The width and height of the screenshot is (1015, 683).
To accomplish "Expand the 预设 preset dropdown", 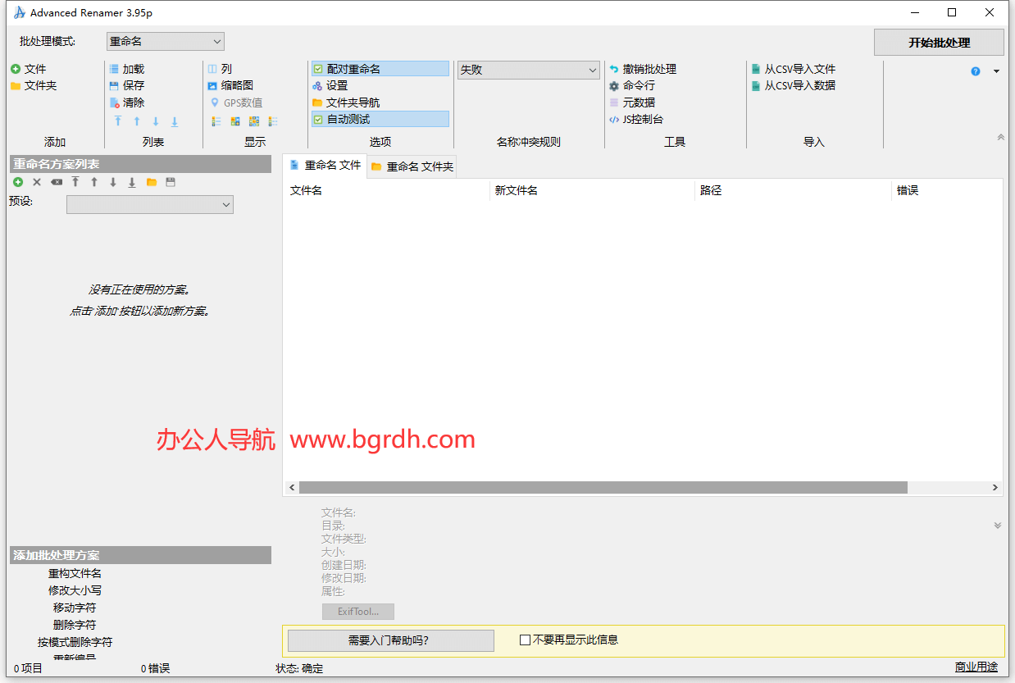I will (149, 205).
